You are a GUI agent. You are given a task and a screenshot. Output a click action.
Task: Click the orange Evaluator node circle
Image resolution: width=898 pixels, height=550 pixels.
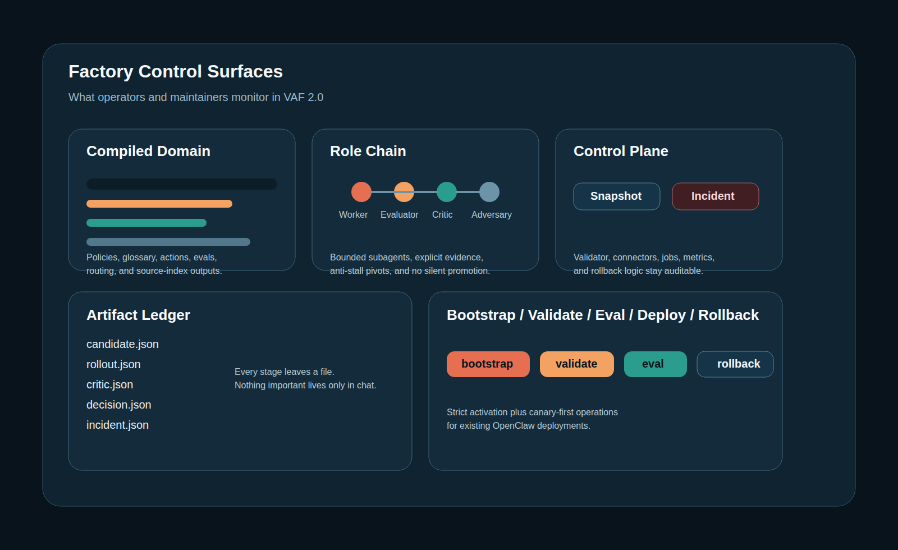(x=404, y=192)
